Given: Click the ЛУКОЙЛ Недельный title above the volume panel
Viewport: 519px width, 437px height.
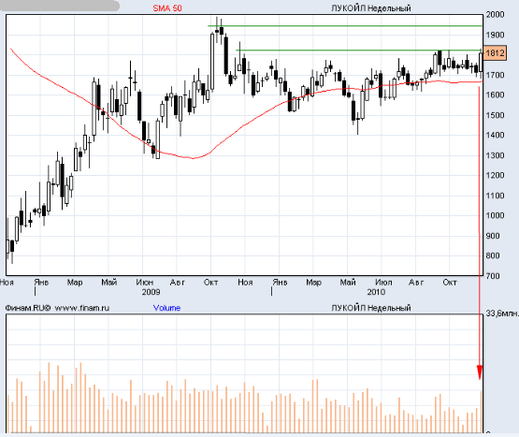Looking at the screenshot, I should tap(371, 308).
